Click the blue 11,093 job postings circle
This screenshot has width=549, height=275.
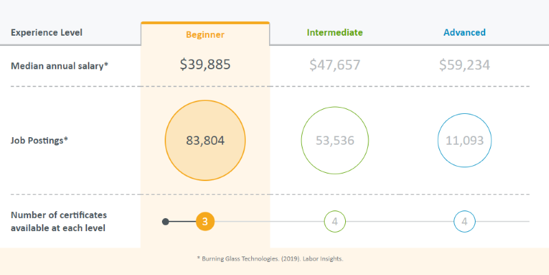point(465,141)
